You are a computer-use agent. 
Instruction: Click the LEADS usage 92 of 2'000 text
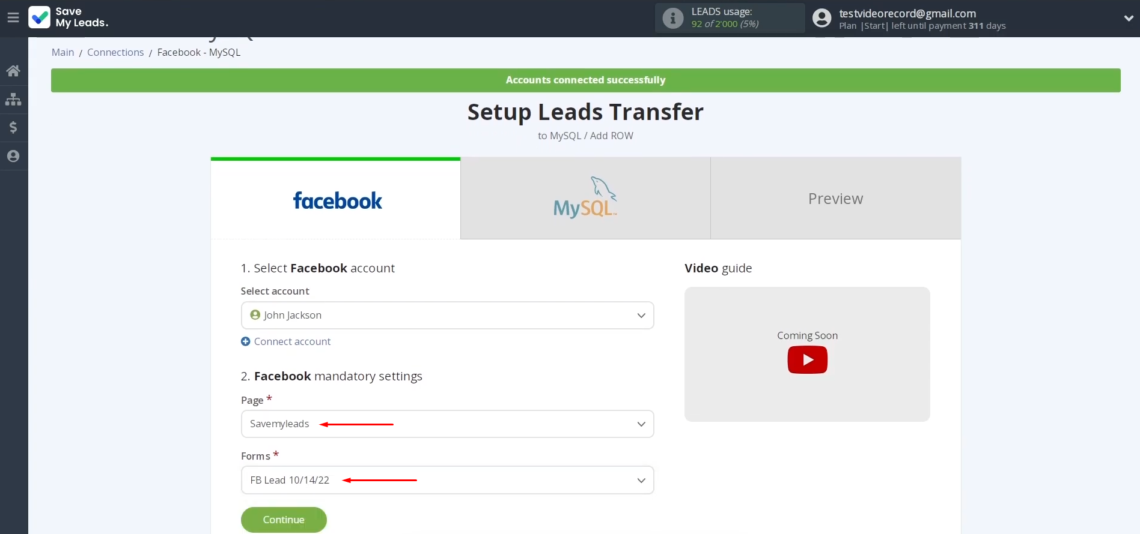click(x=725, y=24)
